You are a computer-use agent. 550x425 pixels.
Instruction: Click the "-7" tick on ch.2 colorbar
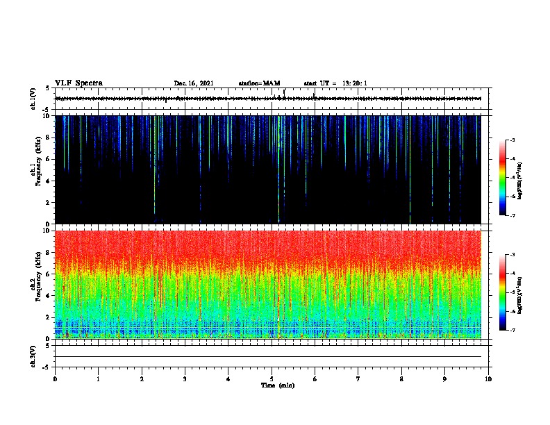coord(512,330)
